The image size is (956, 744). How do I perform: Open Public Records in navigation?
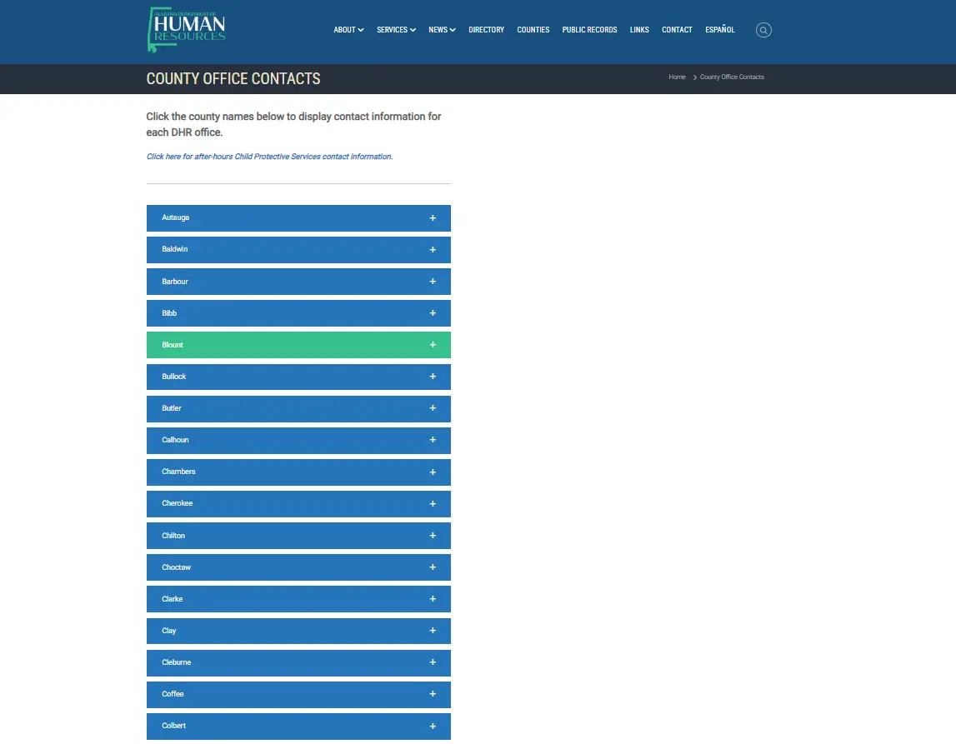pos(589,30)
